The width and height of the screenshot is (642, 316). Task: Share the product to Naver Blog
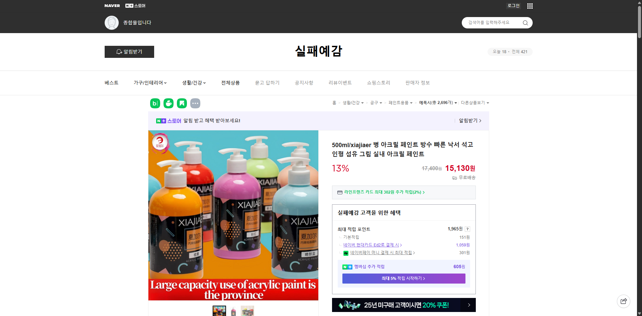(155, 103)
